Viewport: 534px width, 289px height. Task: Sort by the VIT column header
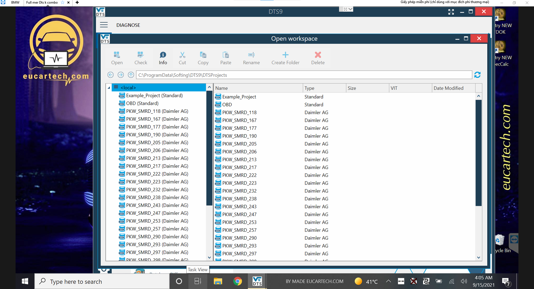[x=411, y=88]
